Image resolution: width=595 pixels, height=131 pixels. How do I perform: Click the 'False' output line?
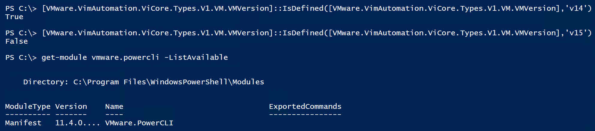[x=16, y=41]
